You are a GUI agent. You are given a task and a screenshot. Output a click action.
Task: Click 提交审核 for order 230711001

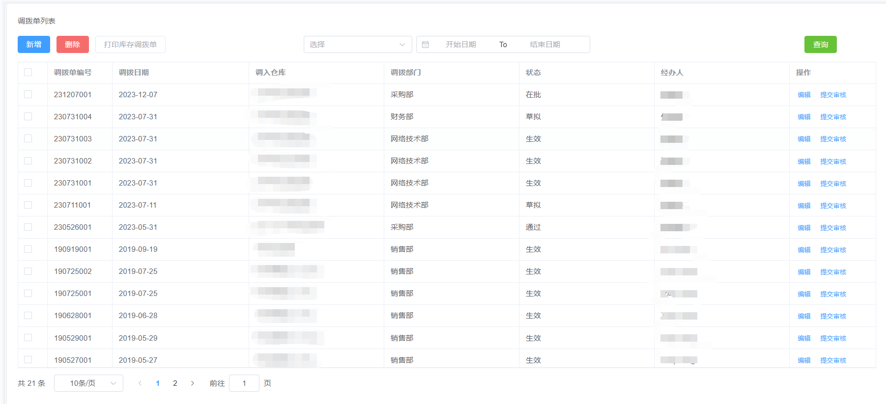click(833, 206)
